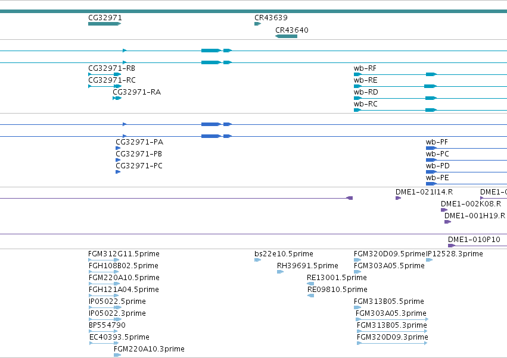Click the CG32971-RB transcript label
Viewport: 507px width, 358px height.
point(111,68)
